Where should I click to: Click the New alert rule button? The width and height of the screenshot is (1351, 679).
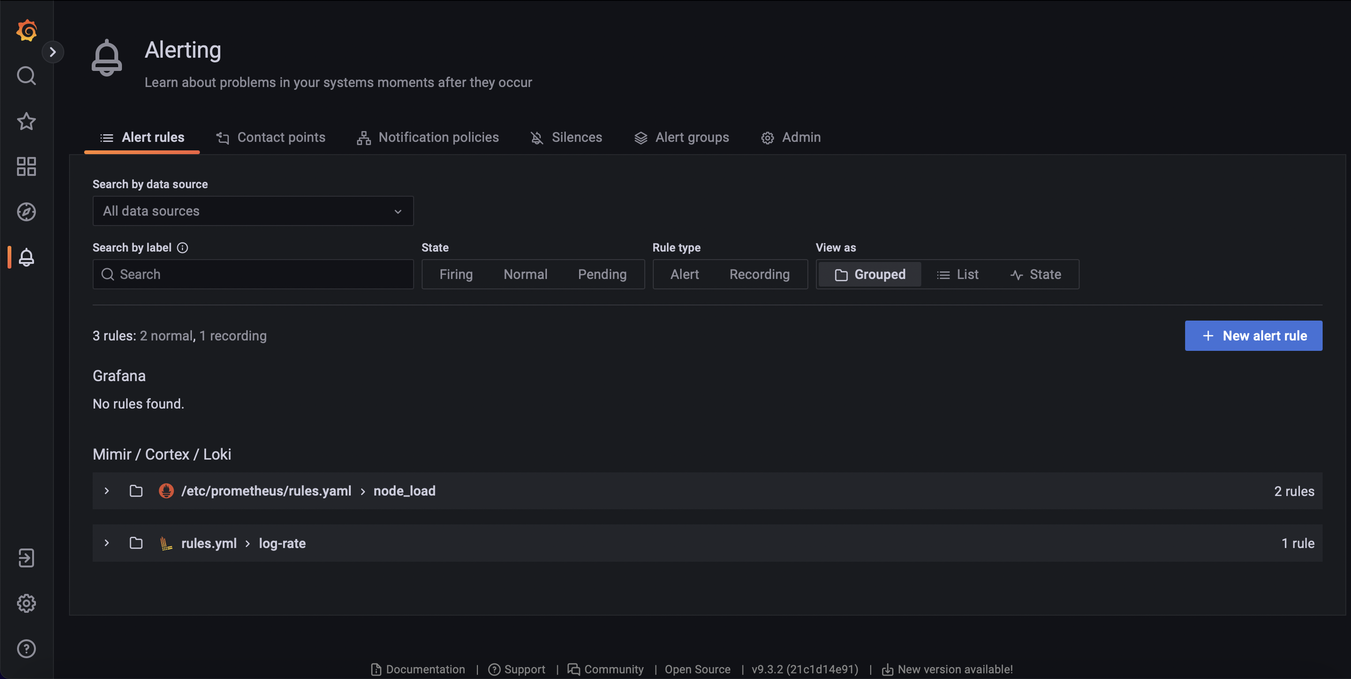1254,335
